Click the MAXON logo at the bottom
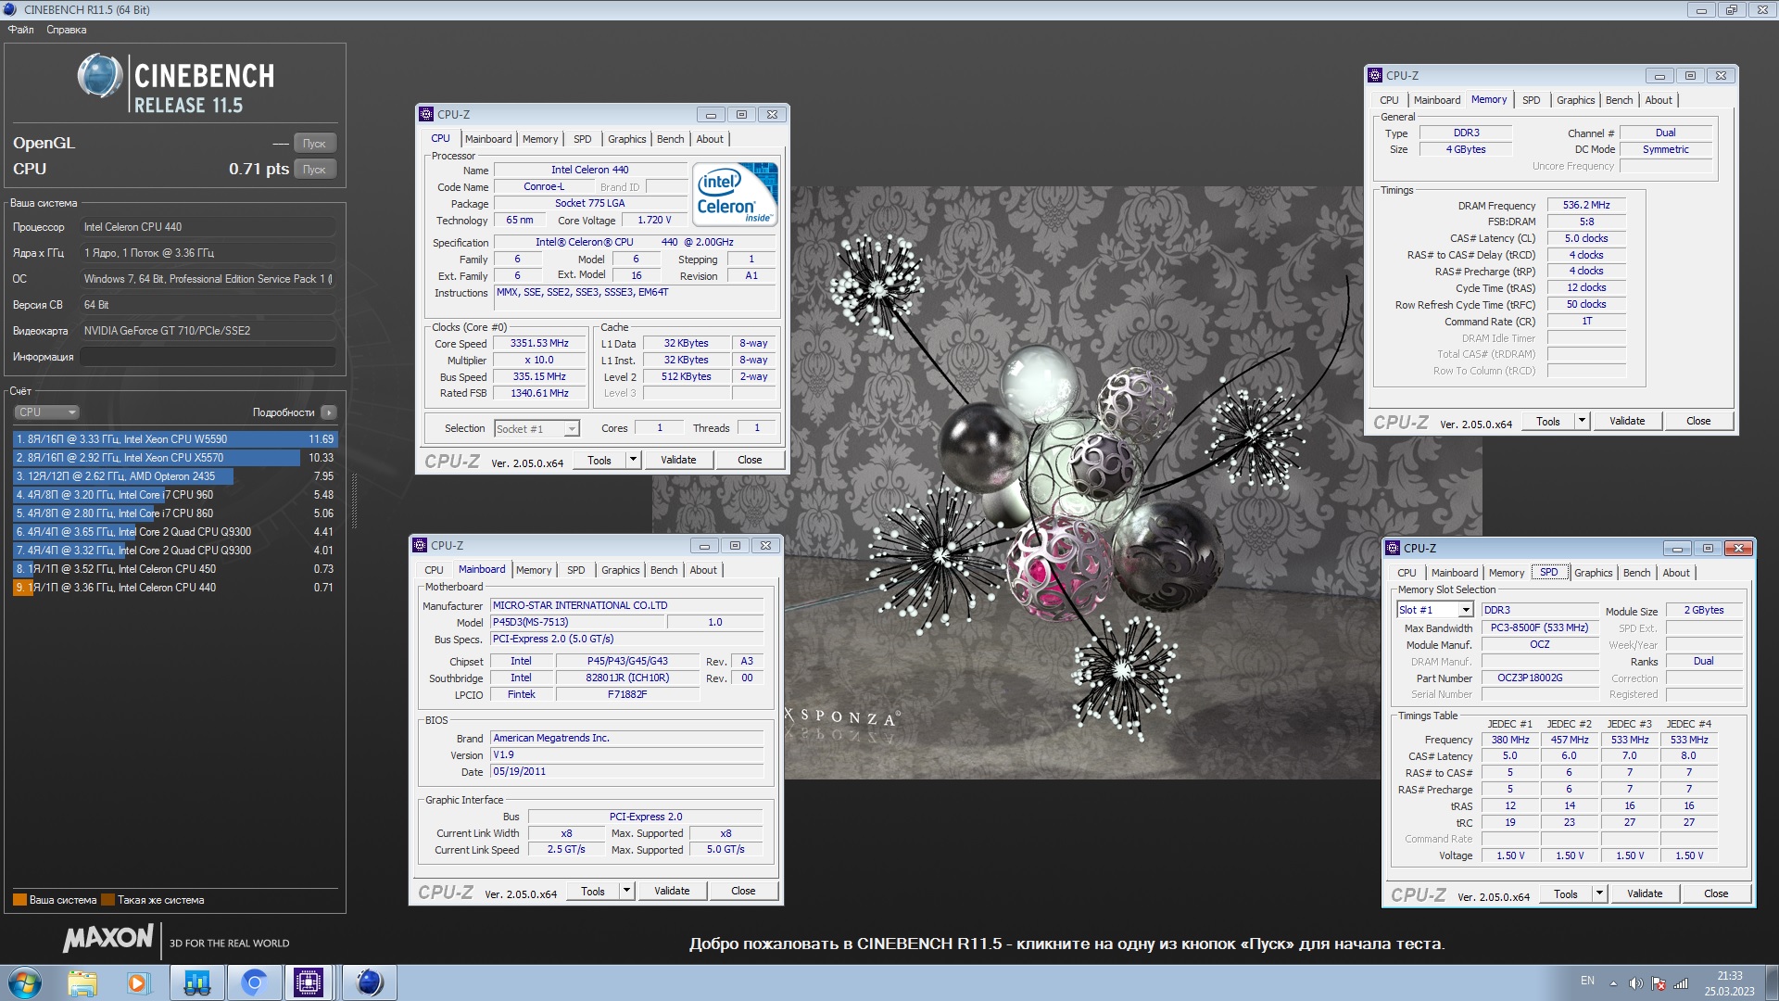This screenshot has height=1001, width=1779. pos(107,938)
